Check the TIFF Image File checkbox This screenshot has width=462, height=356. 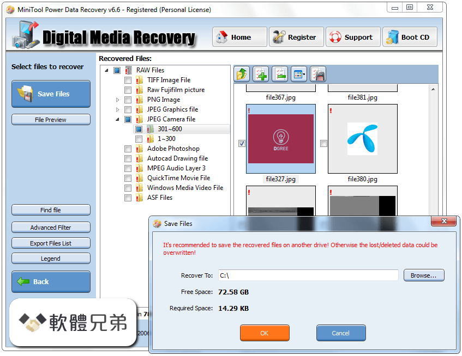(x=128, y=80)
